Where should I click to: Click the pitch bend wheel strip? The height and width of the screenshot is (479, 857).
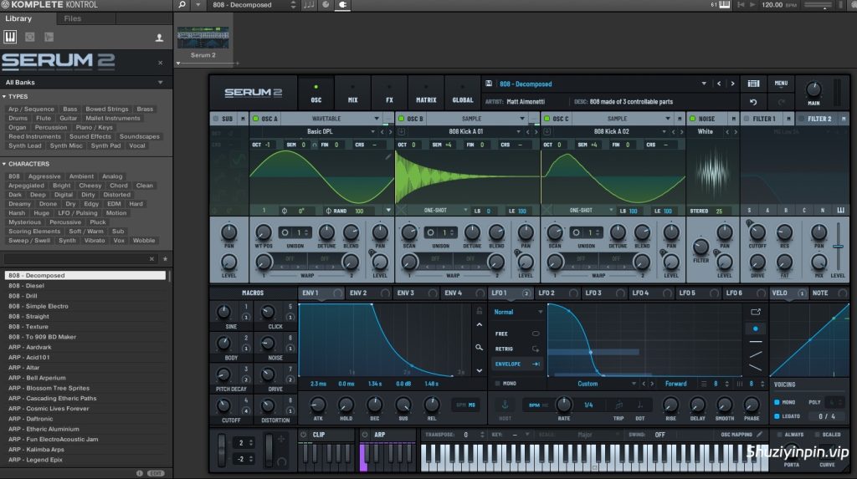221,450
